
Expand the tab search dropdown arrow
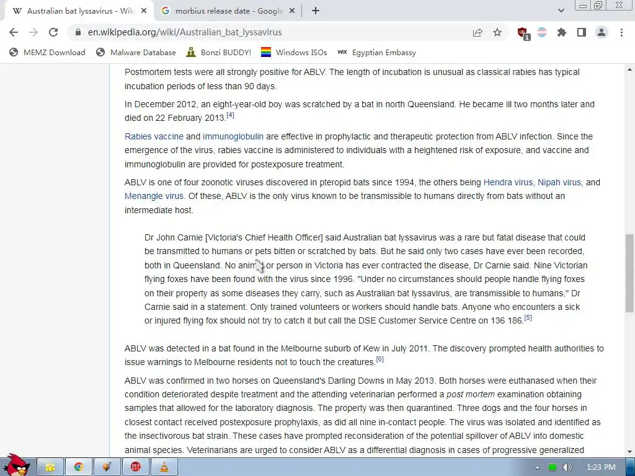561,11
